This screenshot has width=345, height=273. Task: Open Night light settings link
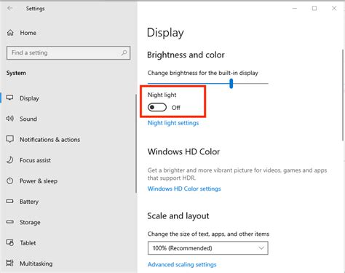pyautogui.click(x=173, y=123)
